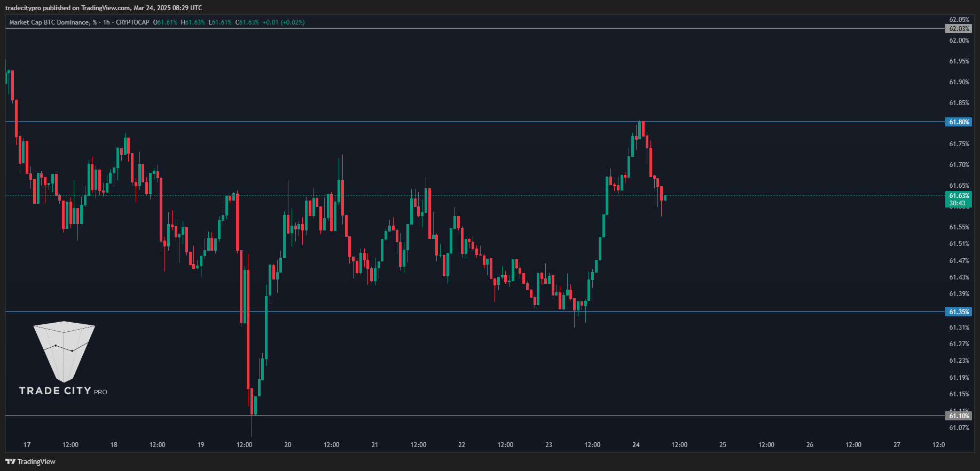Click the 1h interval label in header
Screen dimensions: 980x471
tap(106, 22)
